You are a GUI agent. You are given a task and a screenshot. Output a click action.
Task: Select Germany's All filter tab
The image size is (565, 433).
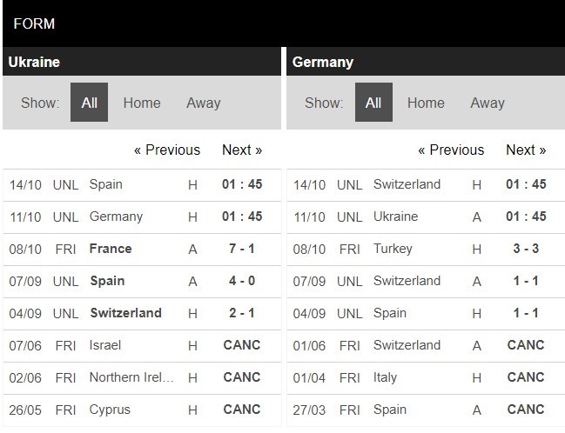373,103
